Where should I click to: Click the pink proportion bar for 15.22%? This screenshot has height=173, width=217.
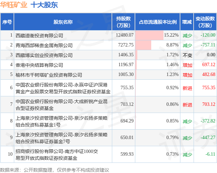[149, 35]
